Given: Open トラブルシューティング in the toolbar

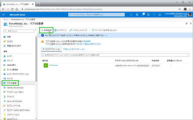Looking at the screenshot, I should coord(78,30).
